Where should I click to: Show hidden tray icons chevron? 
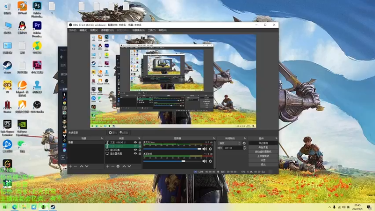click(330, 207)
